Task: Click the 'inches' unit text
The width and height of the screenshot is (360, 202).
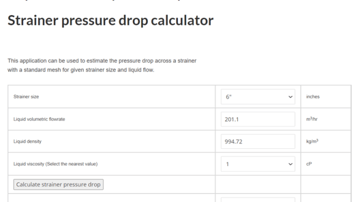Action: pyautogui.click(x=313, y=97)
